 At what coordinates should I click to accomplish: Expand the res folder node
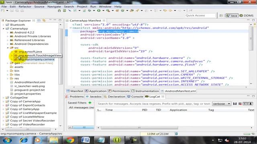pos(8,78)
